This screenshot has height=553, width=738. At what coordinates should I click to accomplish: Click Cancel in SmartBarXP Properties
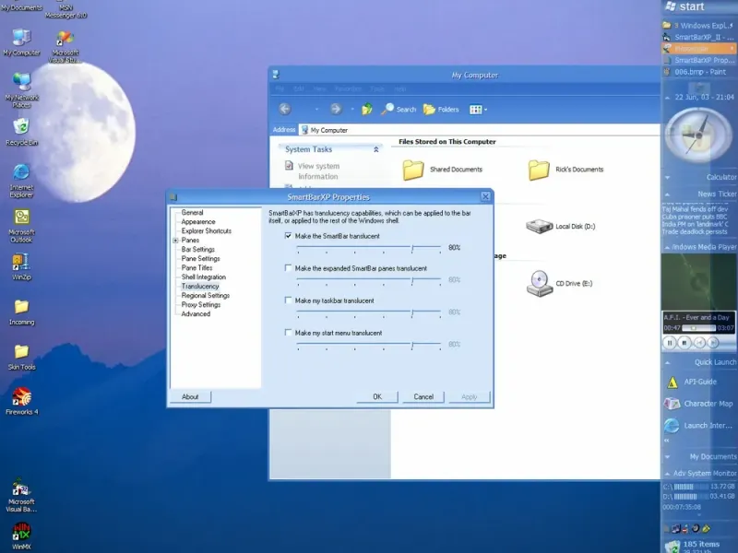coord(423,397)
